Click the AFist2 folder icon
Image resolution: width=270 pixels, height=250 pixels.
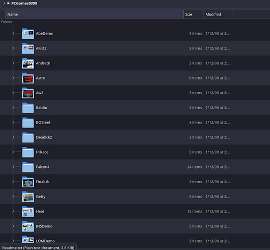point(28,48)
